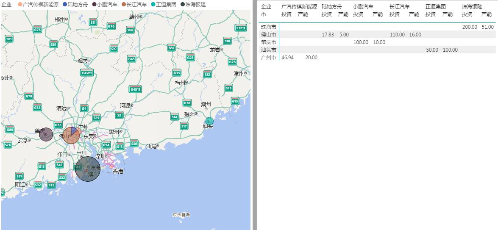
Task: Click the 正道集团 column header in the table
Action: [x=436, y=7]
